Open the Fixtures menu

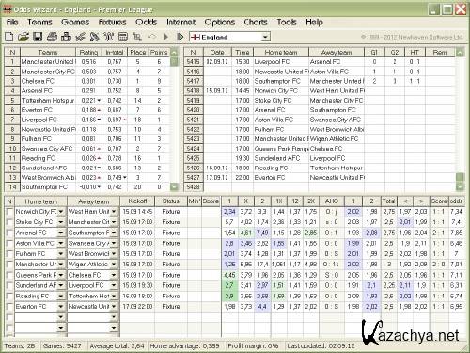(112, 23)
